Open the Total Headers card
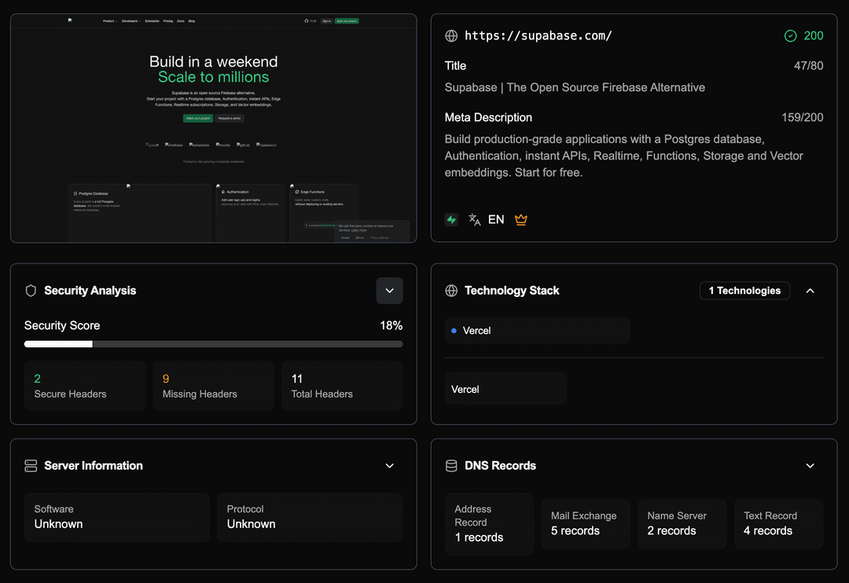The image size is (849, 583). (342, 386)
